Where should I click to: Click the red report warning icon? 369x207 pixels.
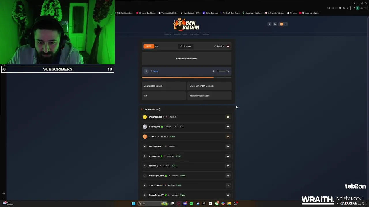click(228, 46)
